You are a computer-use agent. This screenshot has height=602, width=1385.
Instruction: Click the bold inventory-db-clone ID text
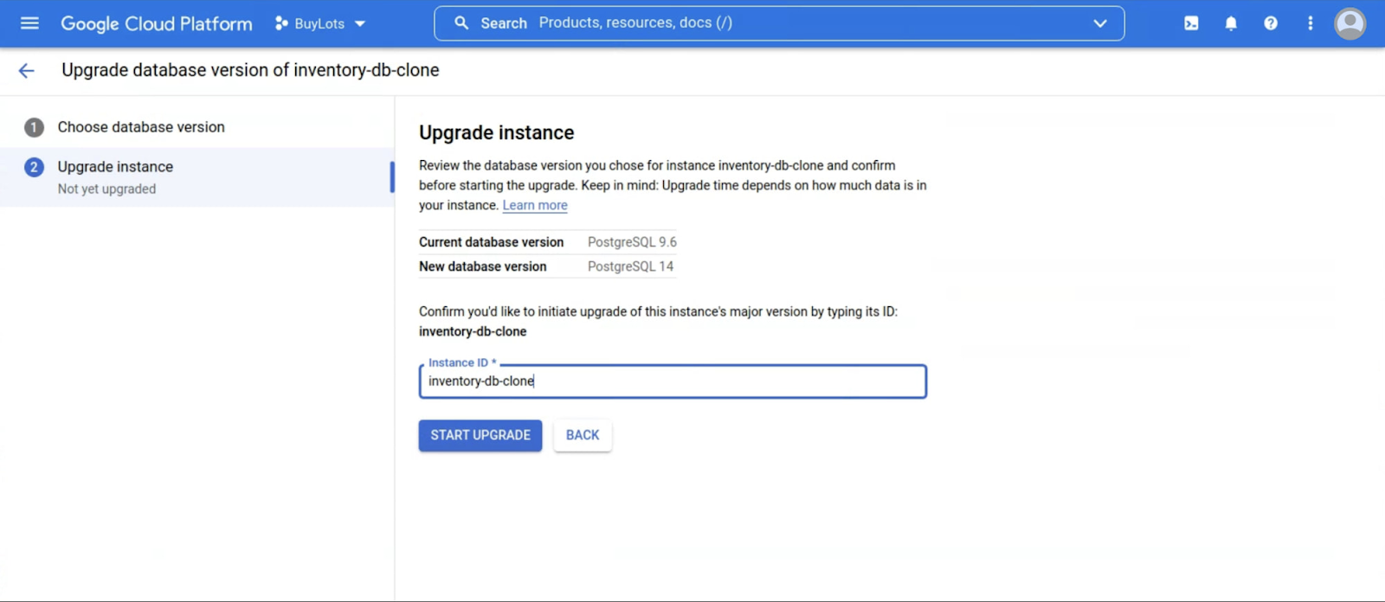point(473,331)
